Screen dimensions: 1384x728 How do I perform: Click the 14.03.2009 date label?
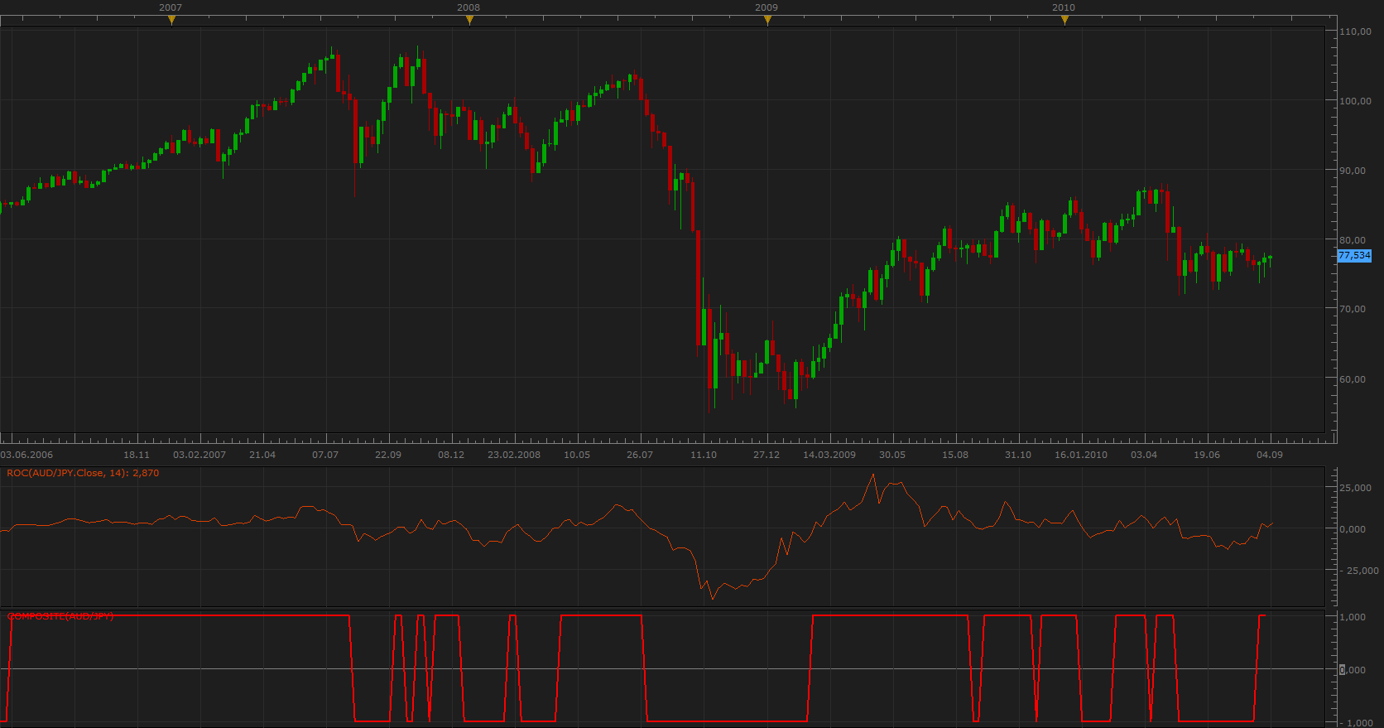coord(829,455)
